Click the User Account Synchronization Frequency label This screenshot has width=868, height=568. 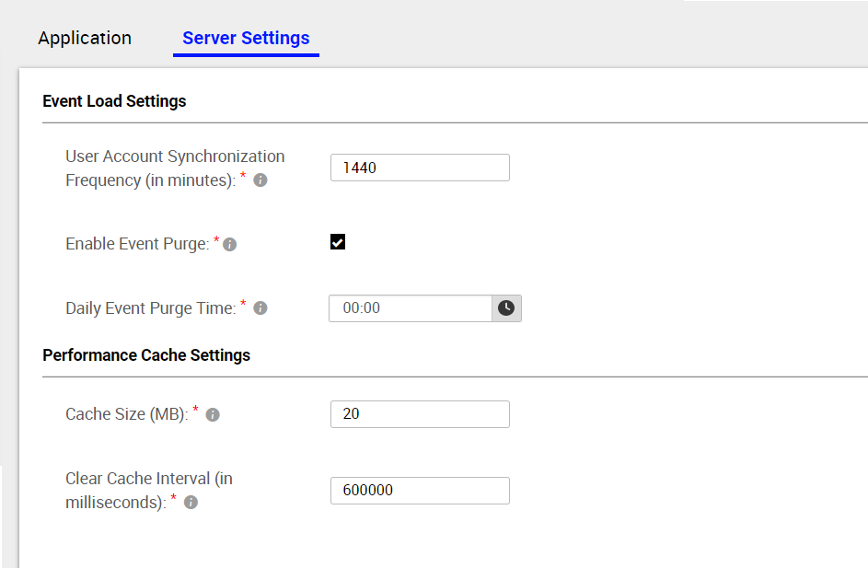pos(175,168)
